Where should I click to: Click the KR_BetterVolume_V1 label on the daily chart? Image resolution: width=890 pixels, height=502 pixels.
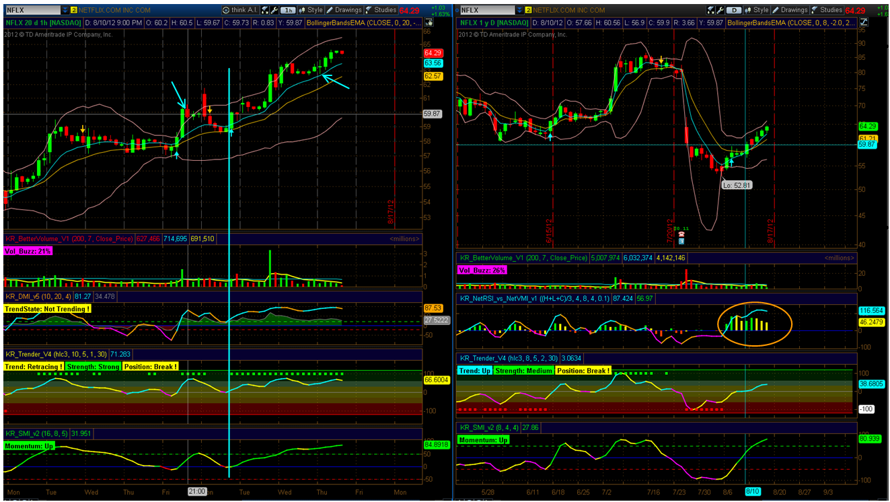pos(523,258)
